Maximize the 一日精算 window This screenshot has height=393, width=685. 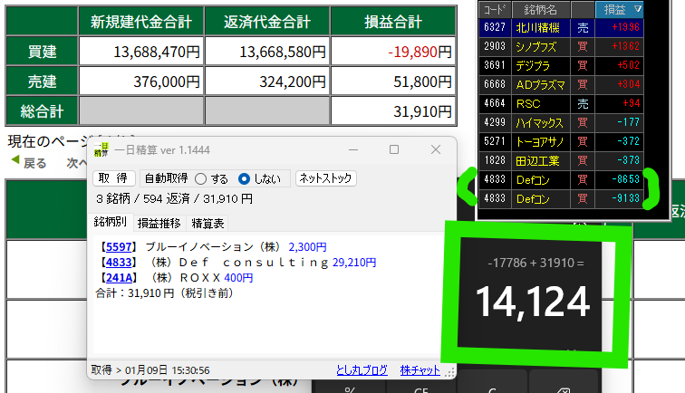coord(394,149)
